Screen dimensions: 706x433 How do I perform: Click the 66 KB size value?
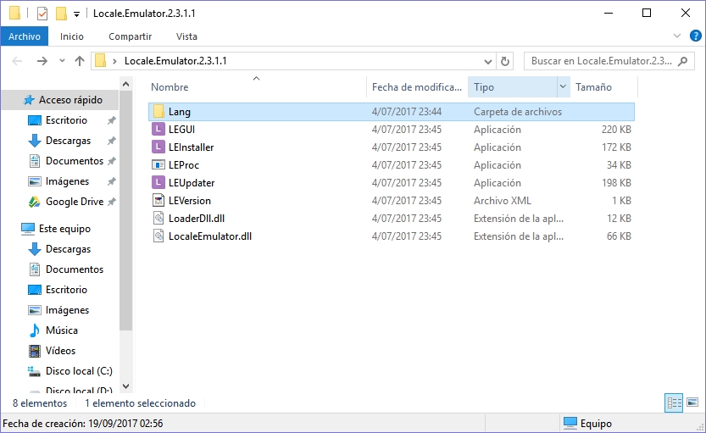click(x=619, y=236)
